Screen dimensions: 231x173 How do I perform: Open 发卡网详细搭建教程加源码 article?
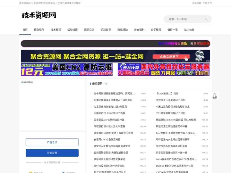[x=114, y=94]
